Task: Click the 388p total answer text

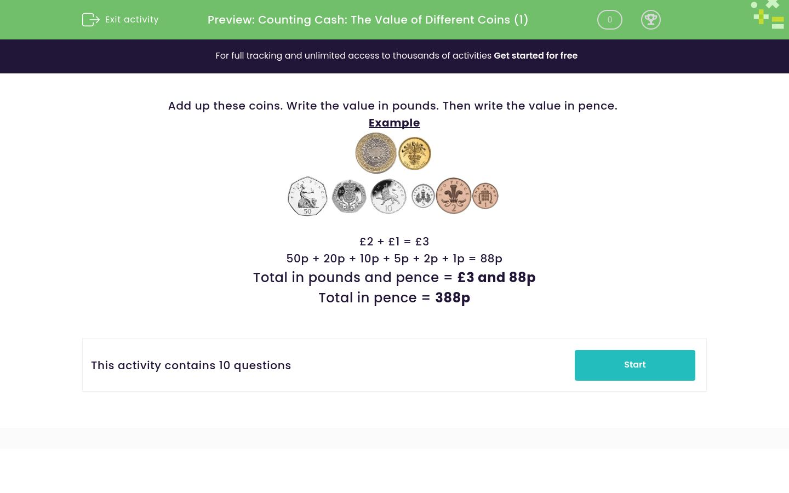Action: (x=453, y=297)
